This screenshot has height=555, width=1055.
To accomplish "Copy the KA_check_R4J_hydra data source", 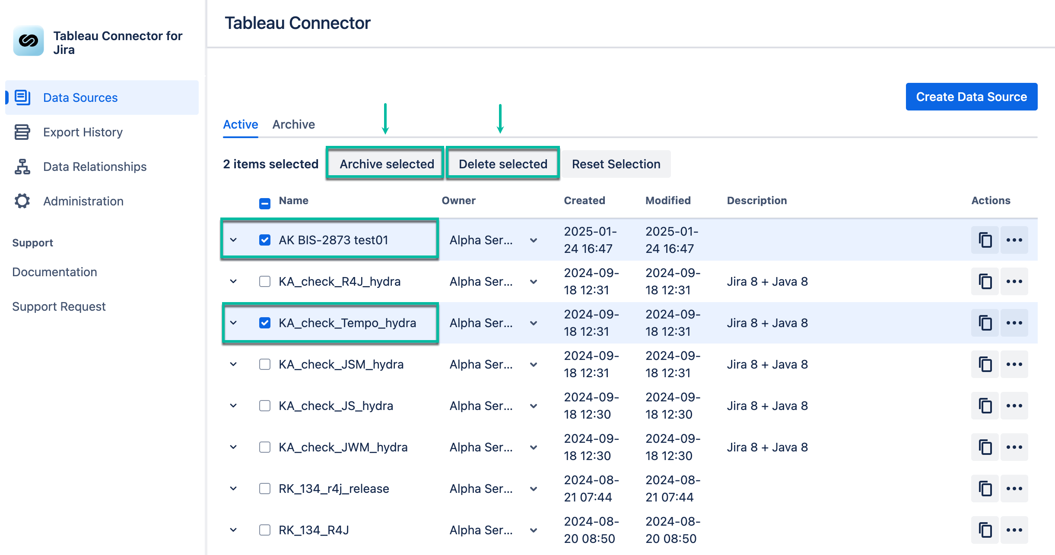I will 985,281.
